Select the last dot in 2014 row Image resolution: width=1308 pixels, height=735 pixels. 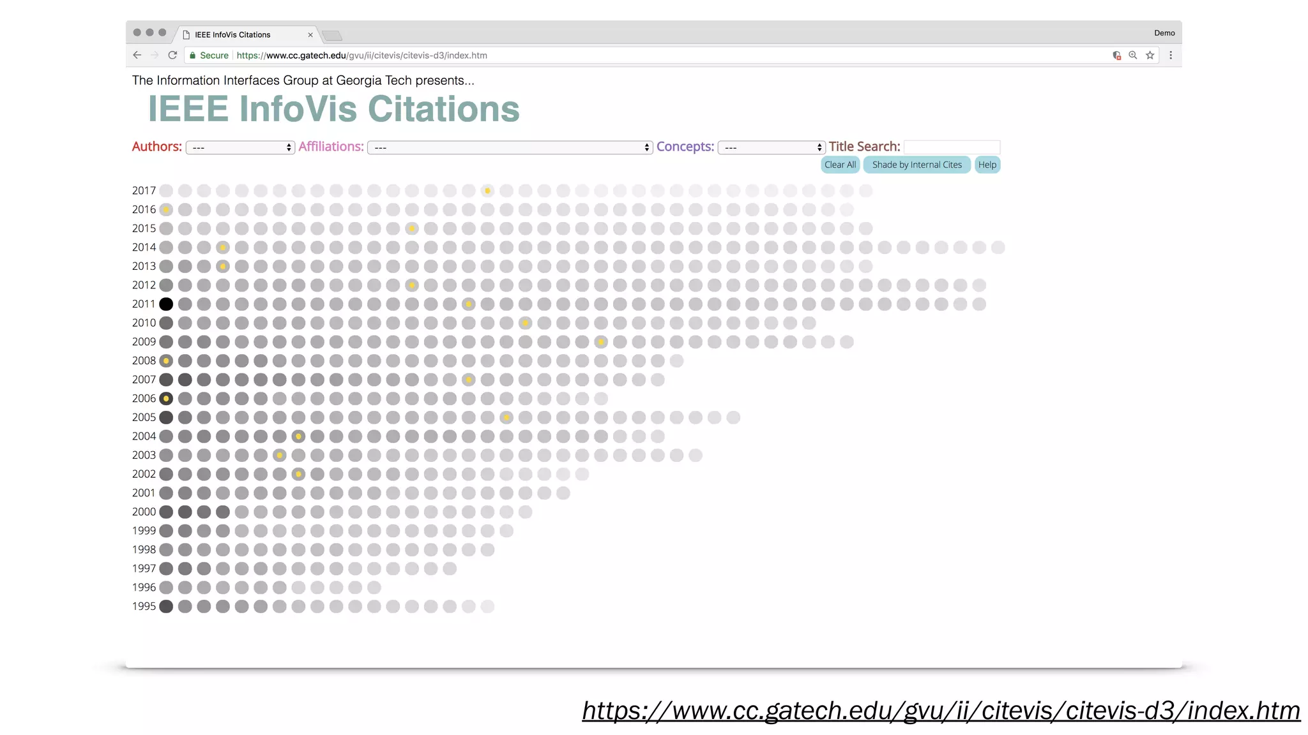pos(998,248)
